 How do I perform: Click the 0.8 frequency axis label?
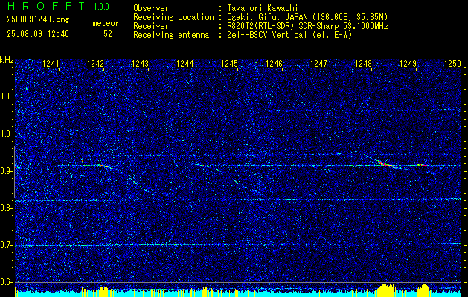[x=7, y=208]
